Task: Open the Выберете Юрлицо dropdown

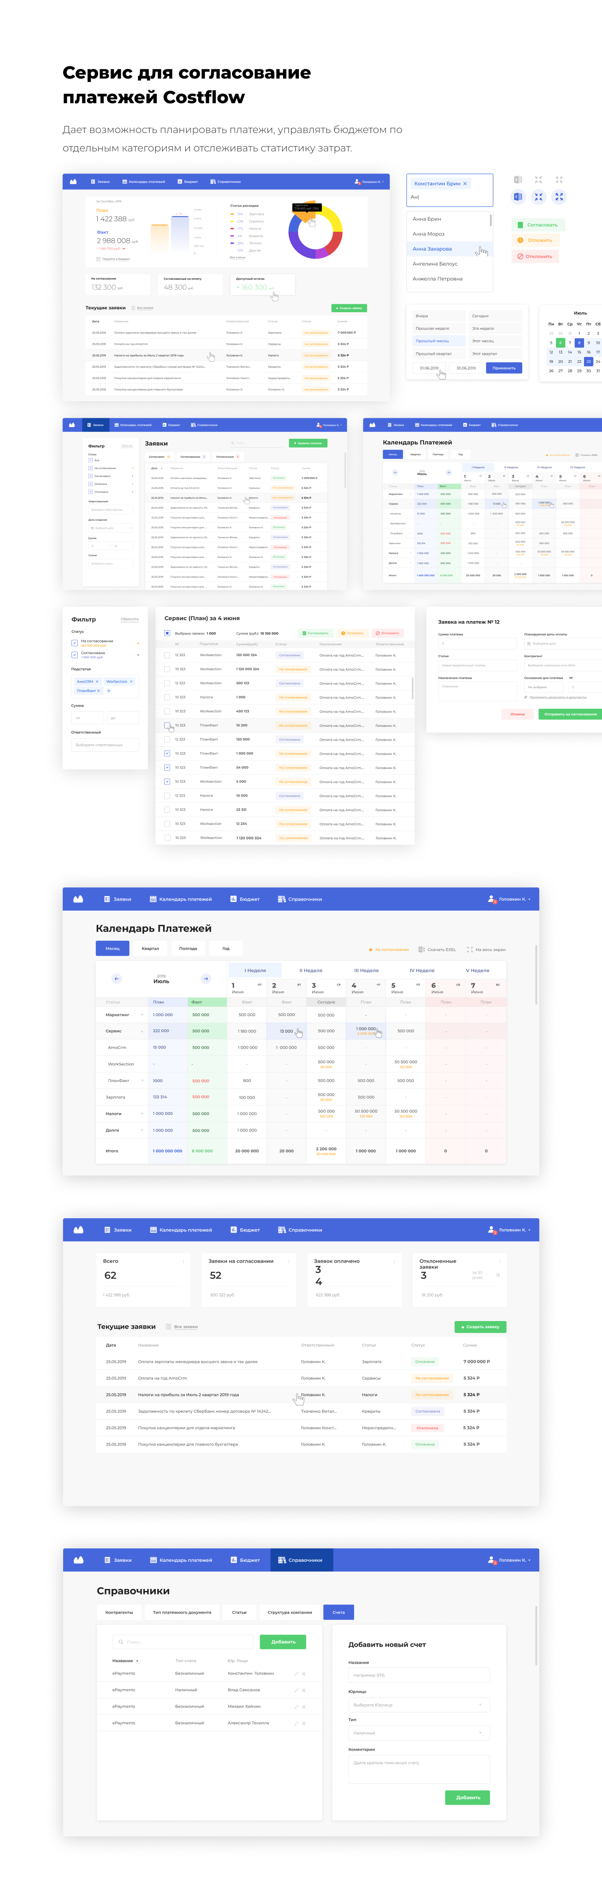Action: [x=418, y=1705]
